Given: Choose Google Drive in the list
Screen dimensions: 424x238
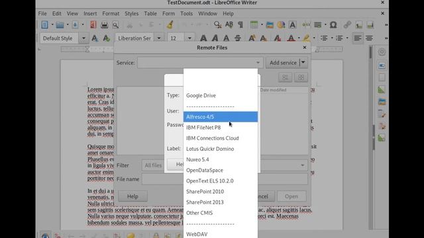Looking at the screenshot, I should pyautogui.click(x=221, y=95).
